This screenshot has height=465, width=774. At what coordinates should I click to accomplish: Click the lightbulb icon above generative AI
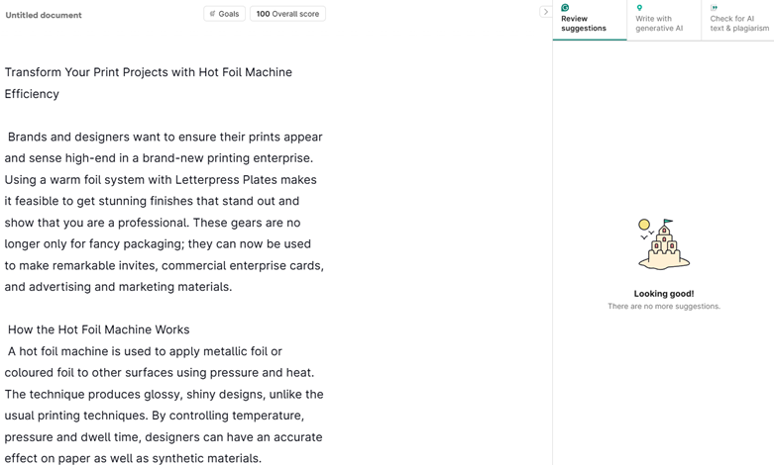pyautogui.click(x=639, y=8)
